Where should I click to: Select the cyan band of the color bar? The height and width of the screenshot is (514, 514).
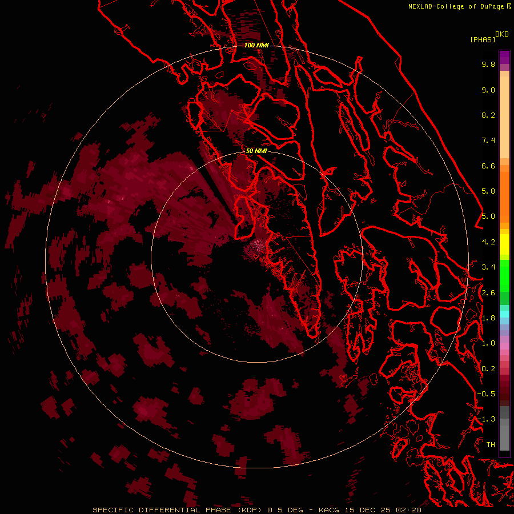[504, 314]
